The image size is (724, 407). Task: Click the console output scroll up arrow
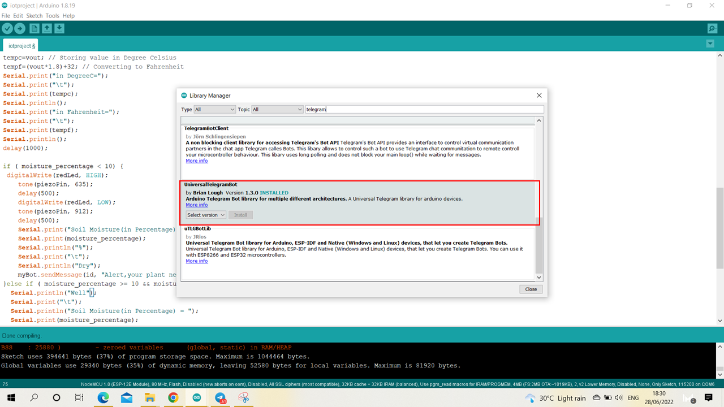coord(719,347)
